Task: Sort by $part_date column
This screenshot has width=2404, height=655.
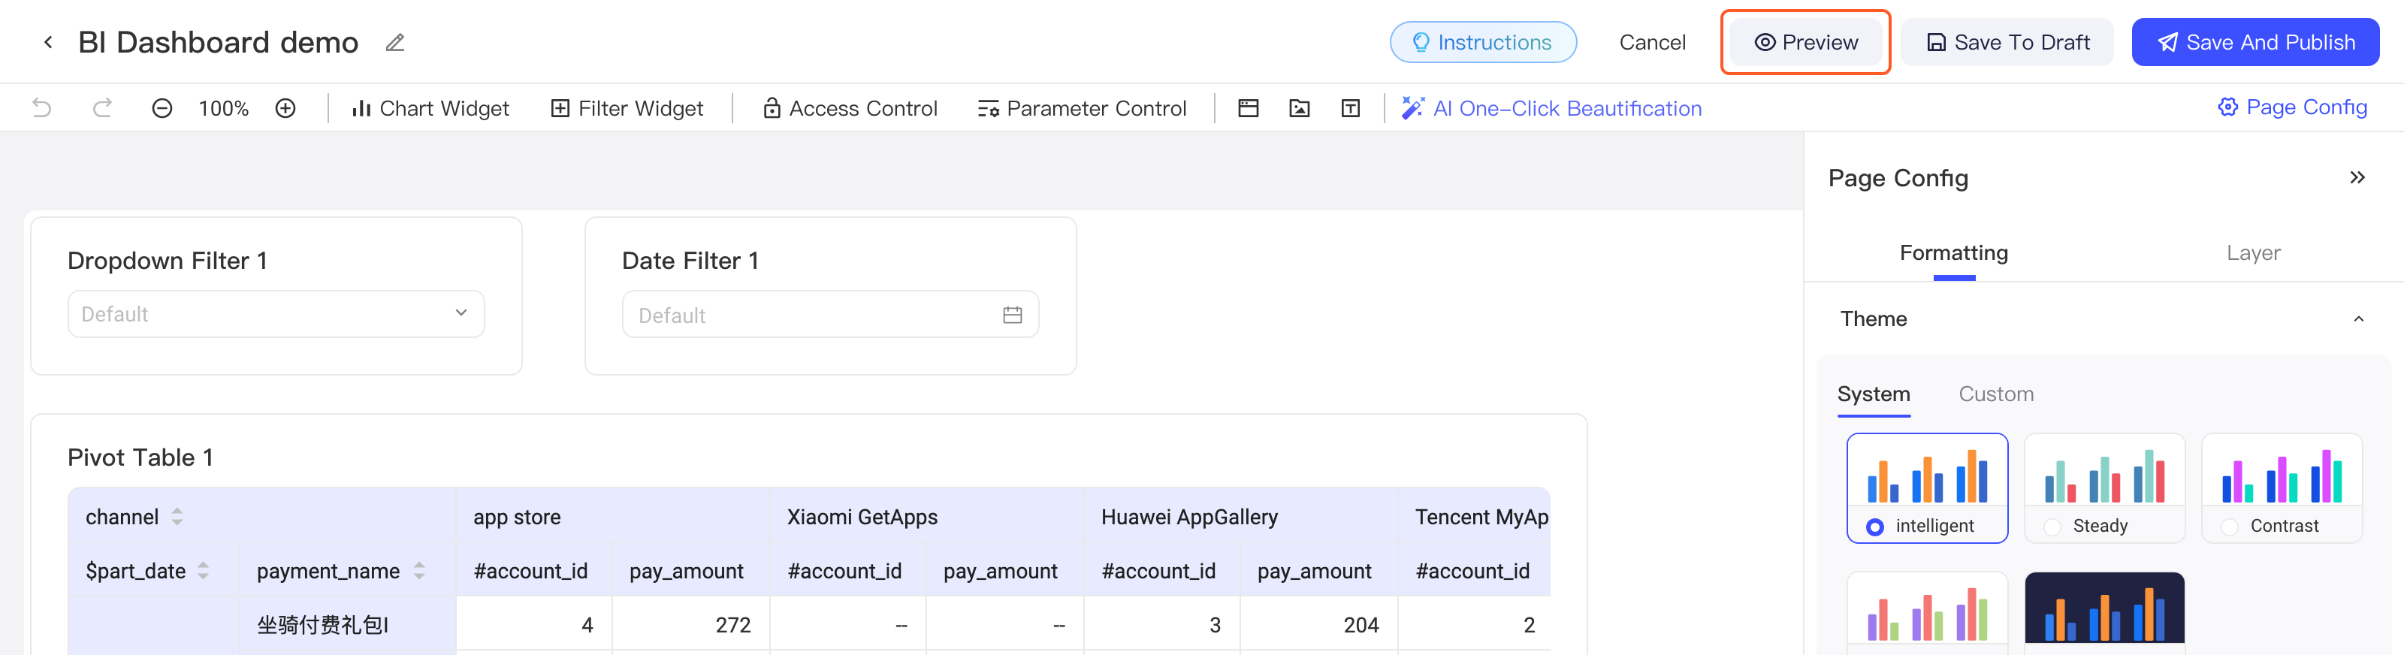Action: (204, 571)
